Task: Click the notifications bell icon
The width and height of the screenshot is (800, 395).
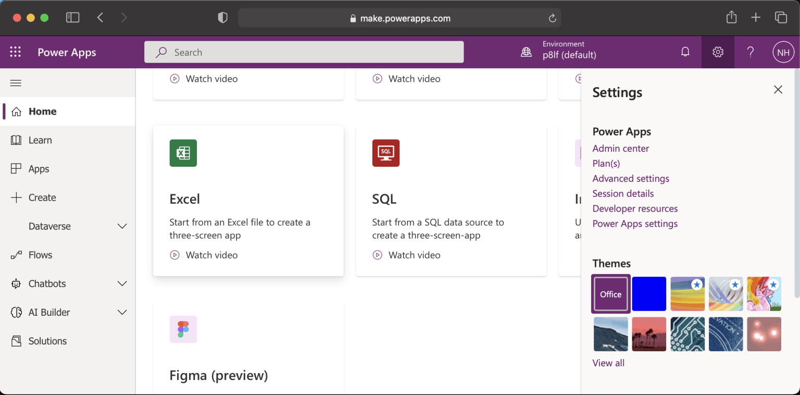Action: coord(685,52)
